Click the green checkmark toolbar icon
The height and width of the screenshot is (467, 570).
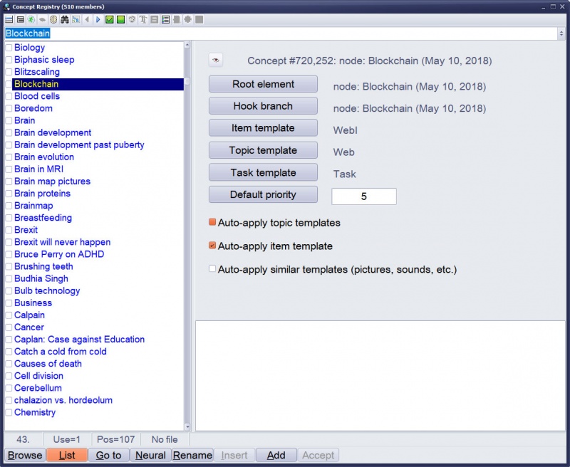(x=109, y=19)
